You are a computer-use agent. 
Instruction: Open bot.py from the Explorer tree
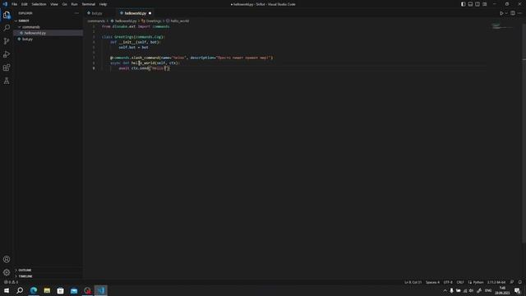(48, 39)
